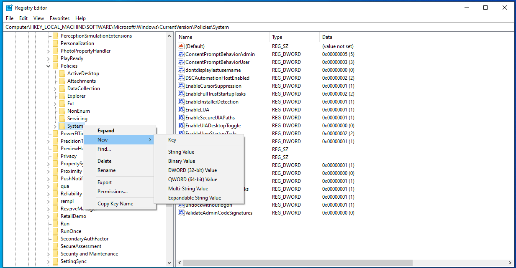Expand the PlayReady key
Image resolution: width=516 pixels, height=268 pixels.
[x=49, y=58]
